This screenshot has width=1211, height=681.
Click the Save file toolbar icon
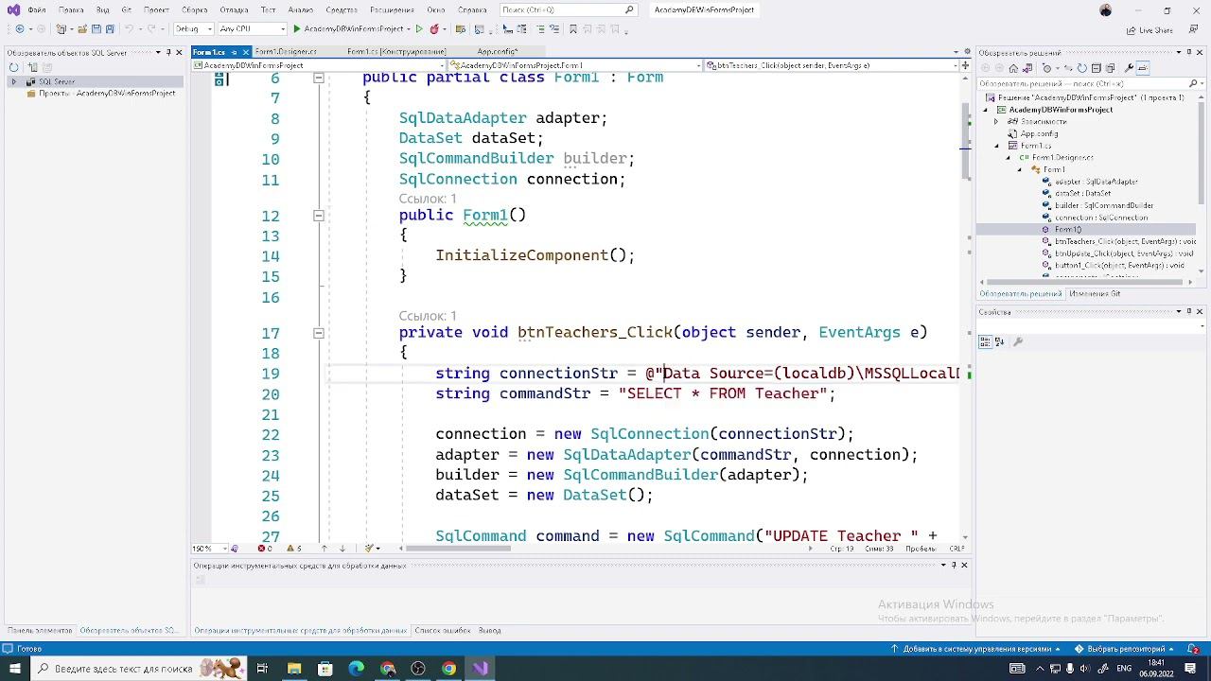click(96, 29)
